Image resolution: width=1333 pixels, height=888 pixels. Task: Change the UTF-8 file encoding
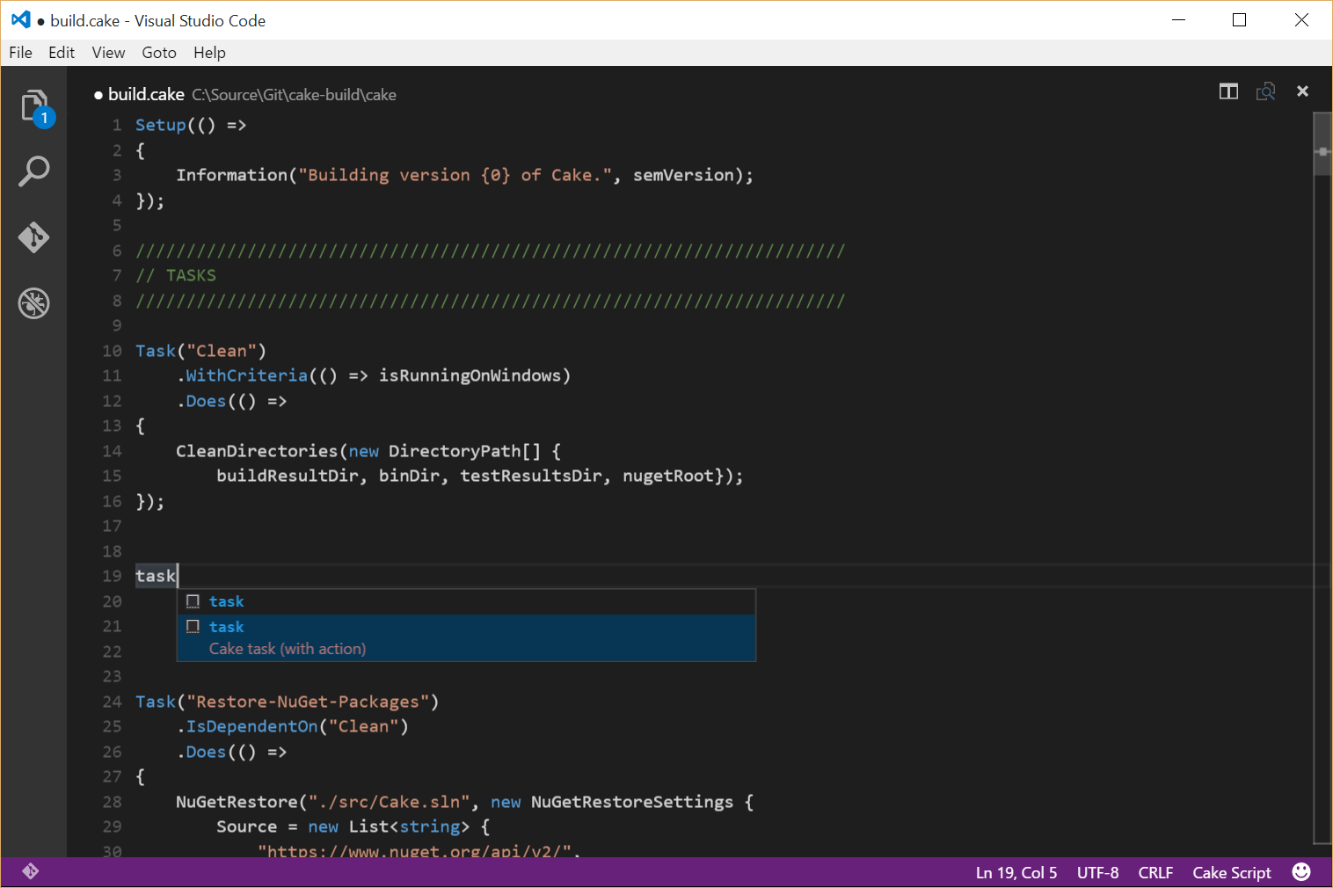click(x=1097, y=872)
